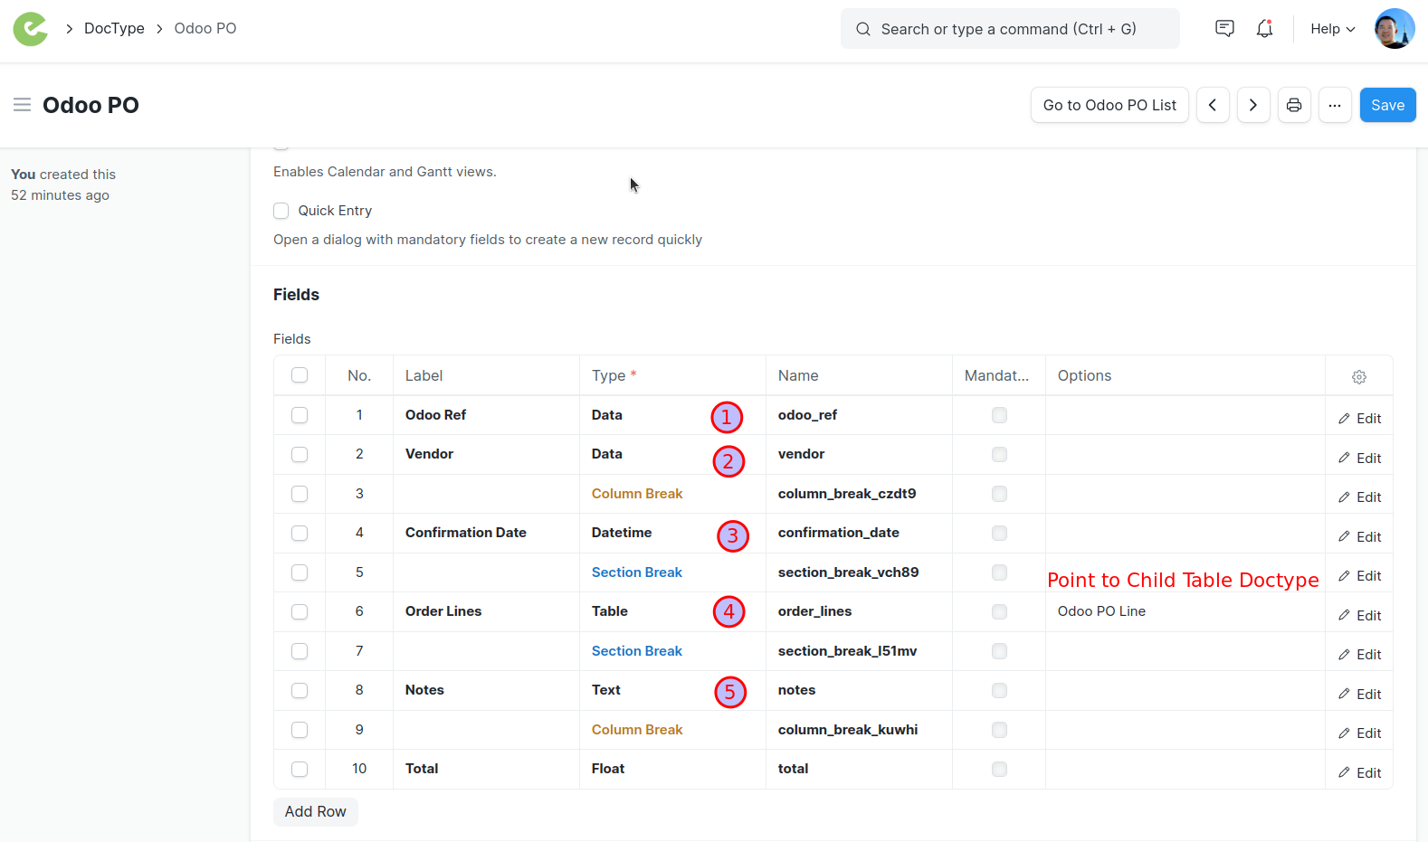
Task: Enable the Quick Entry checkbox
Action: point(281,211)
